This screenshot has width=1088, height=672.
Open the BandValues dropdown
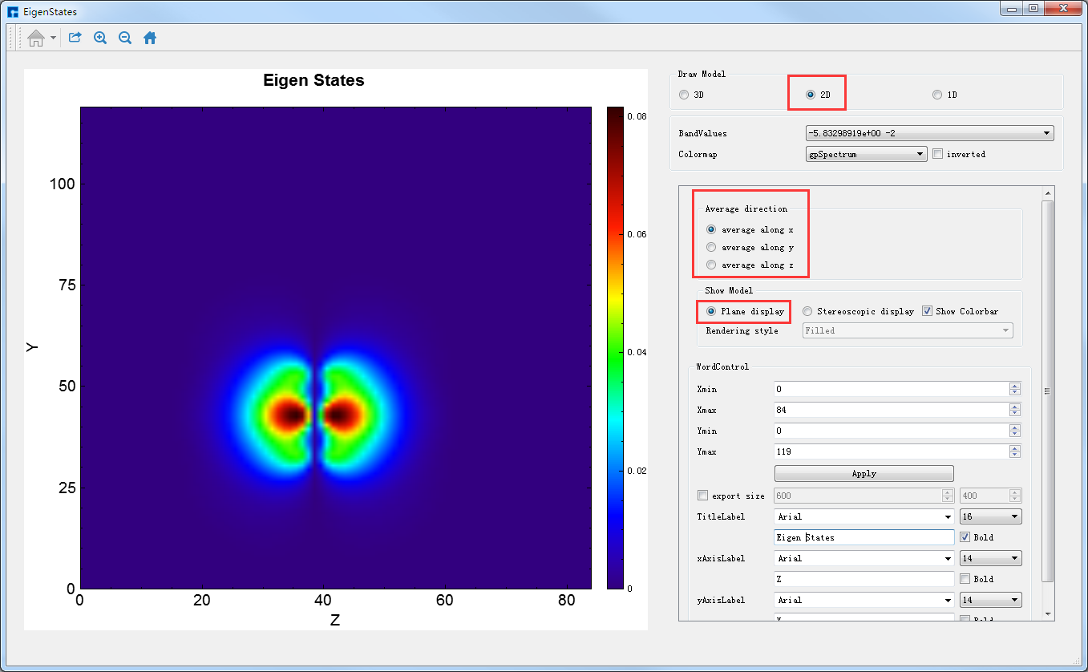929,133
